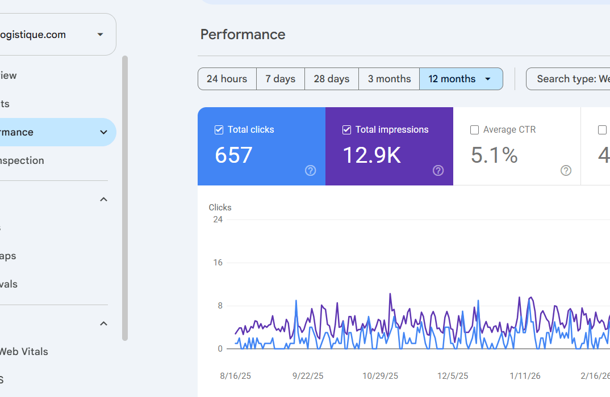Uncheck the Total clicks checkbox
The image size is (610, 397).
pos(219,130)
